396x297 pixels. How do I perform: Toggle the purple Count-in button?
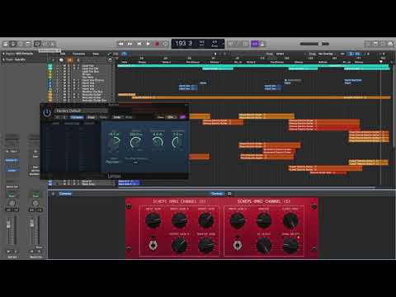[255, 44]
